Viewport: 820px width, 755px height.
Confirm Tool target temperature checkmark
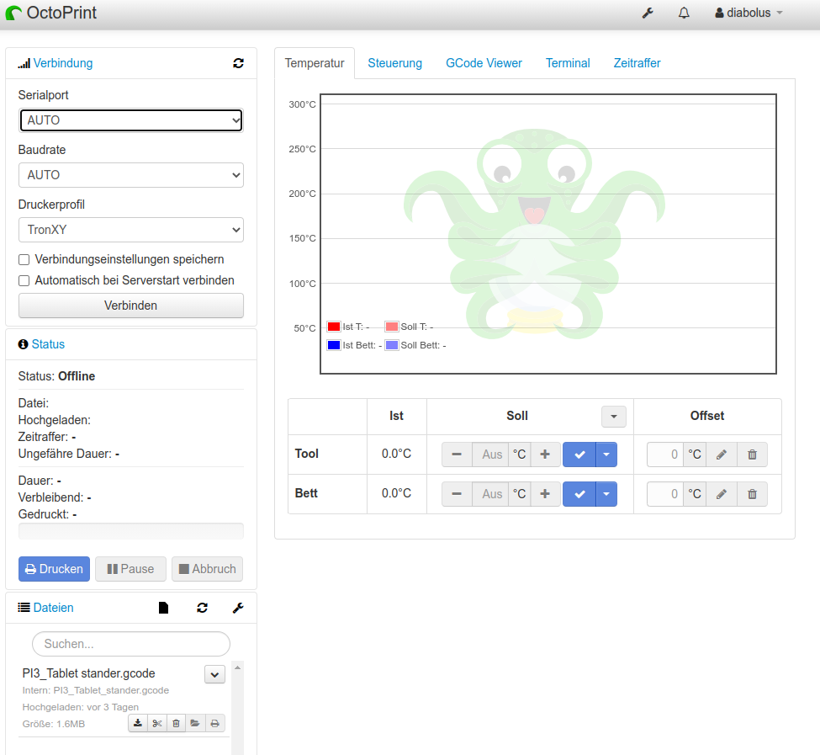pyautogui.click(x=579, y=455)
